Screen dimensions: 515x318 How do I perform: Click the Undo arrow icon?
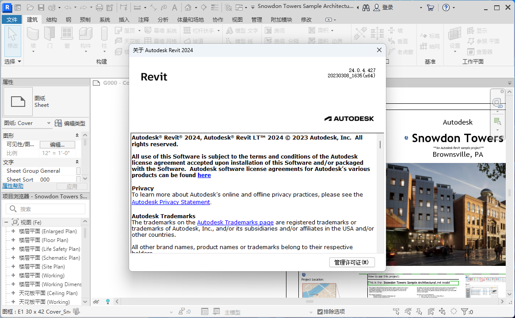coord(68,7)
